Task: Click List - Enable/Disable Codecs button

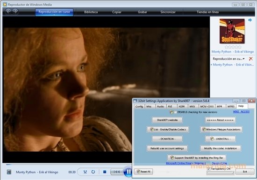Action: 168,129
